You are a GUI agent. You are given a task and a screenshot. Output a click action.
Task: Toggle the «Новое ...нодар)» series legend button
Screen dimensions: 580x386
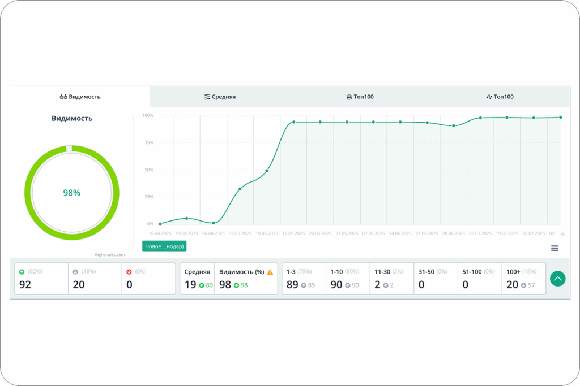pyautogui.click(x=164, y=246)
